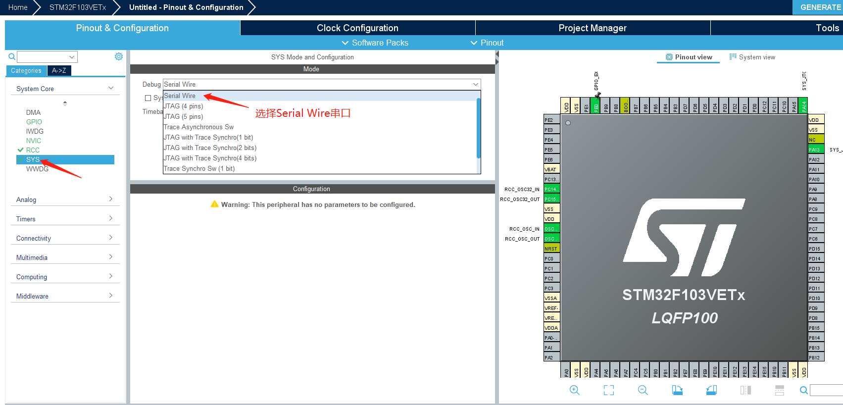Flip the chip horizontally
Image resolution: width=843 pixels, height=405 pixels.
[745, 390]
